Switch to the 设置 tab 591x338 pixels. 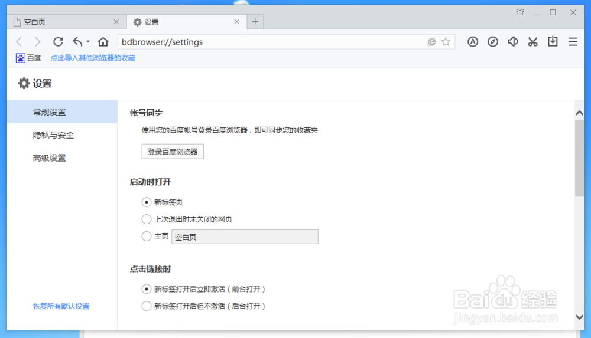tap(187, 22)
